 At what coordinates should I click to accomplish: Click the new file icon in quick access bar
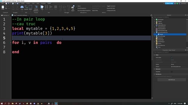pyautogui.click(x=6, y=3)
